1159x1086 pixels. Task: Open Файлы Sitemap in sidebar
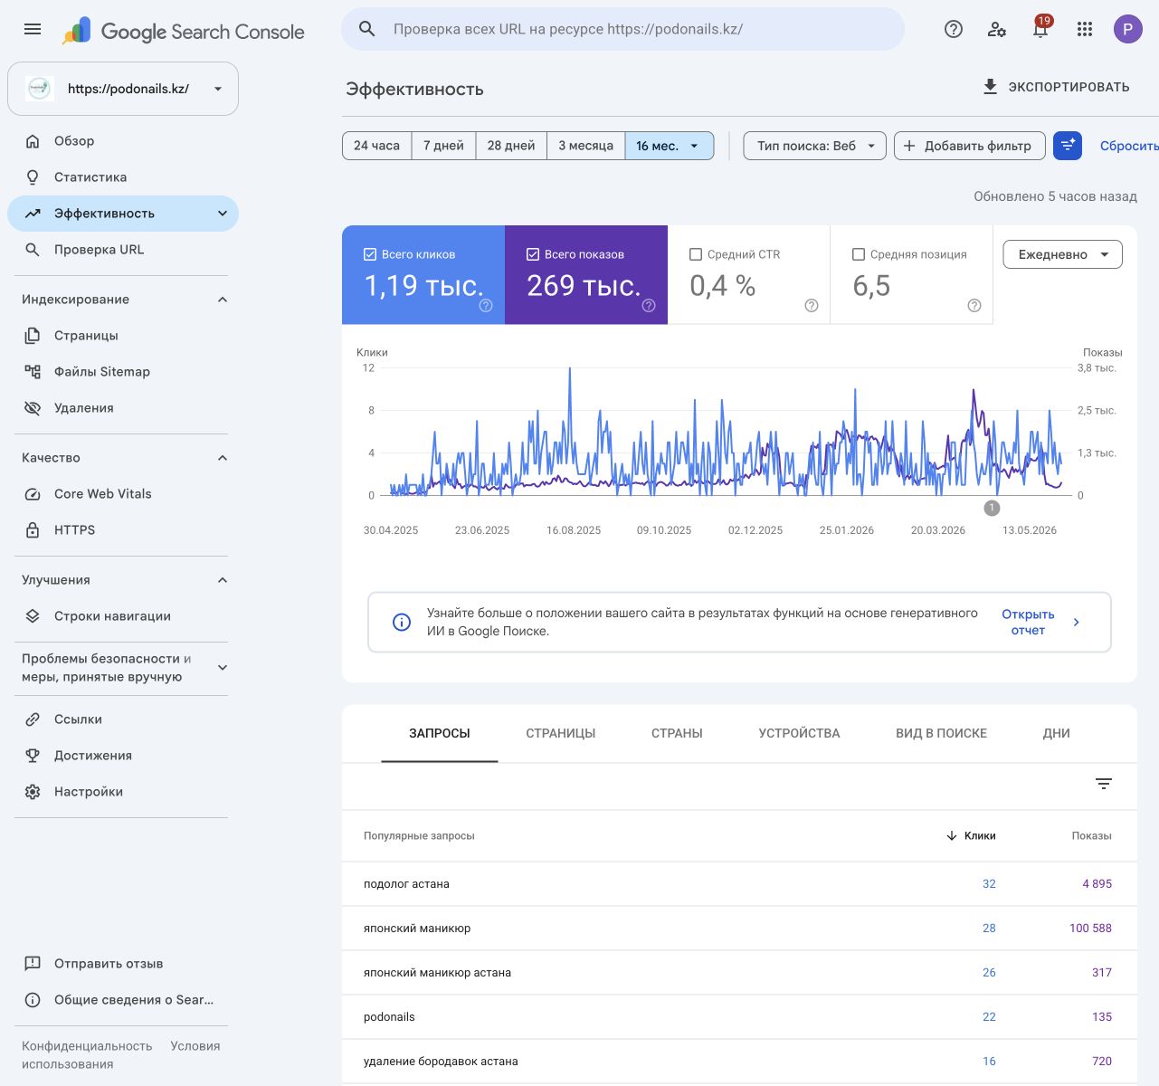coord(102,372)
